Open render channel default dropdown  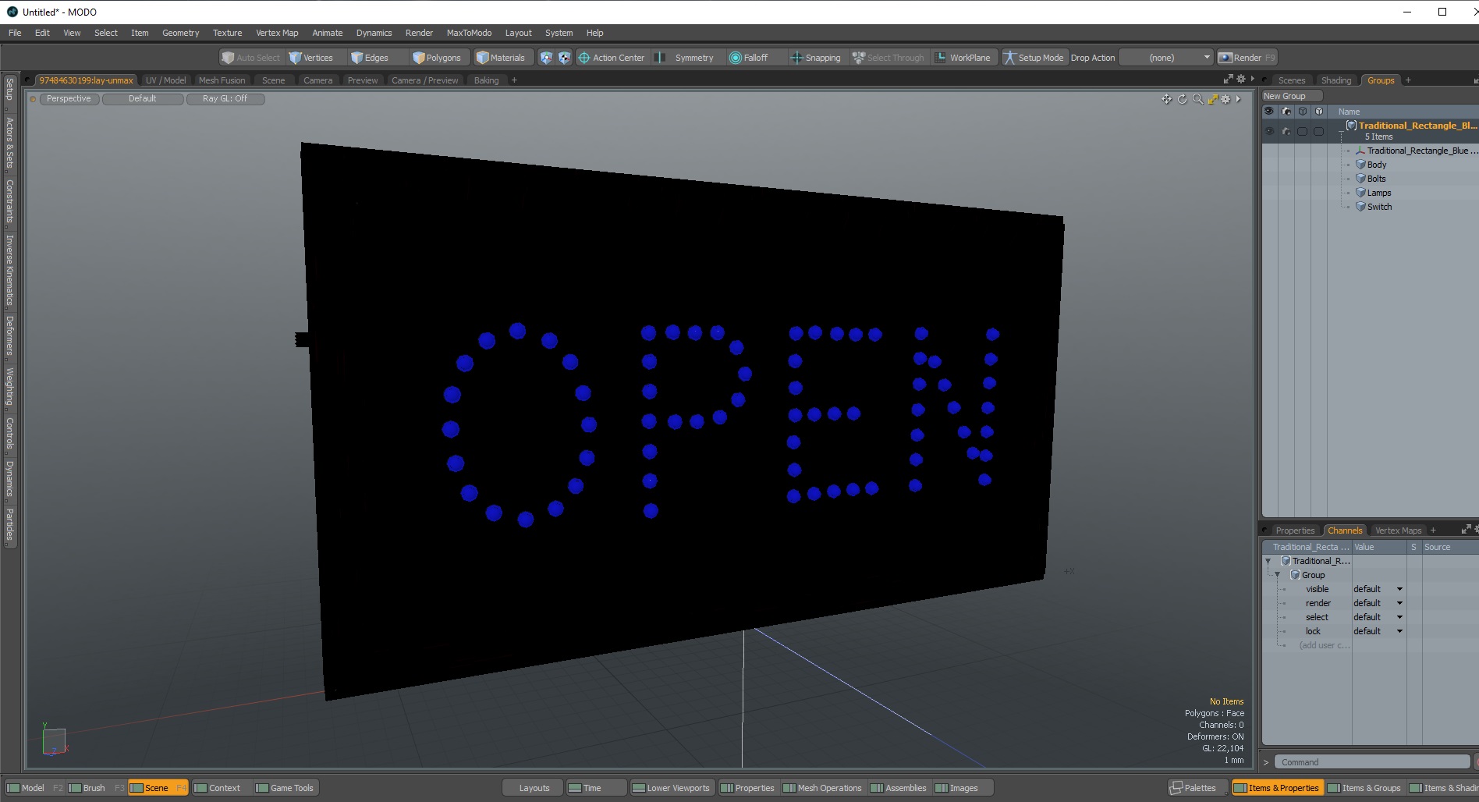(1378, 603)
